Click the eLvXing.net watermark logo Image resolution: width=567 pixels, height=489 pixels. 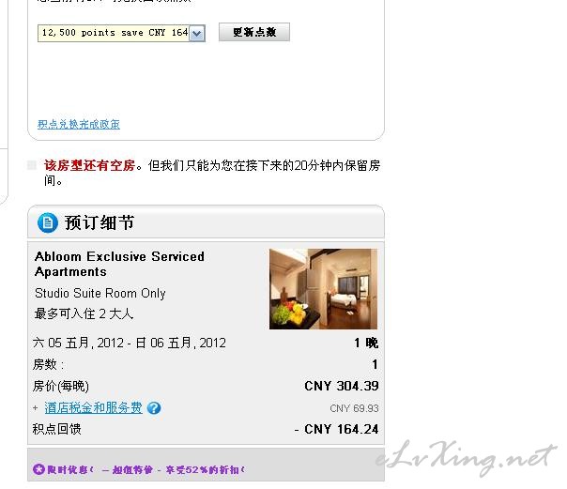(467, 457)
